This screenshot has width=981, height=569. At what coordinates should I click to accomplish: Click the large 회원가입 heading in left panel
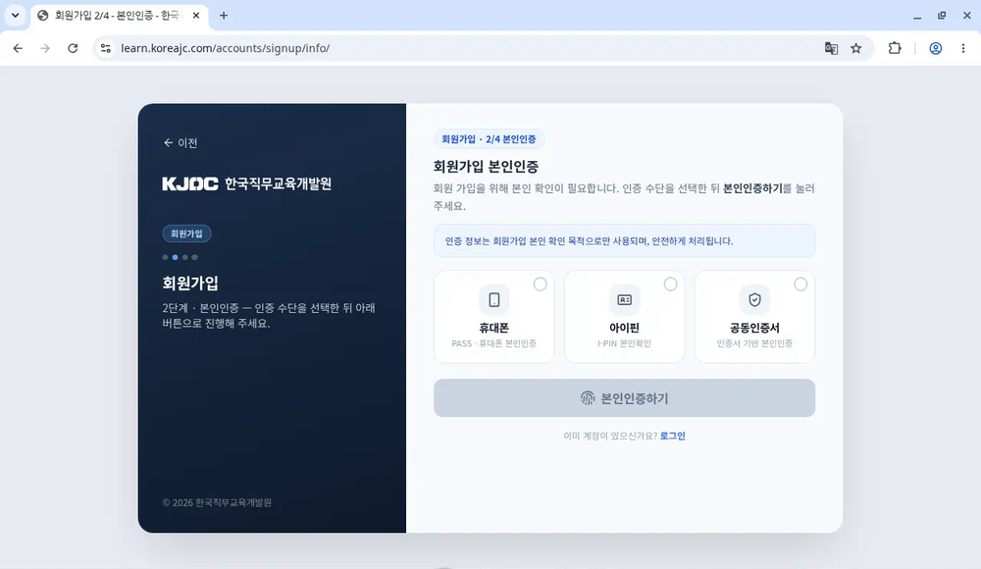coord(190,283)
